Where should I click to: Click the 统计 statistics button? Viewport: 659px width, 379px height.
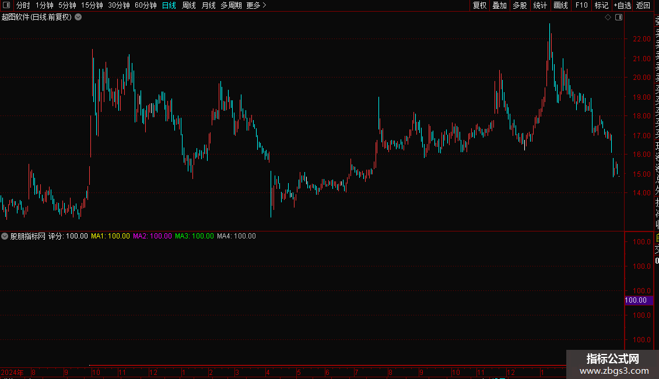click(540, 5)
